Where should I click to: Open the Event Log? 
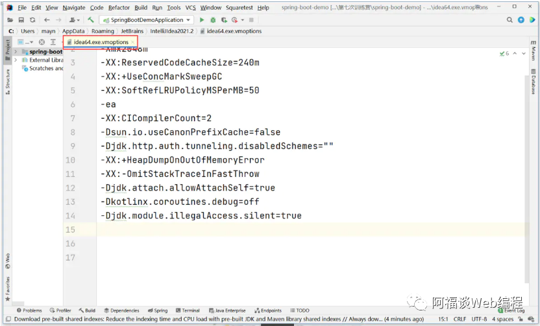pyautogui.click(x=511, y=310)
